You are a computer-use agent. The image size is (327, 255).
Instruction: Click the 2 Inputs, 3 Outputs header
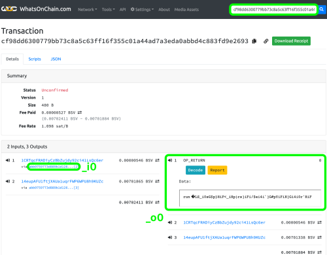pyautogui.click(x=163, y=146)
